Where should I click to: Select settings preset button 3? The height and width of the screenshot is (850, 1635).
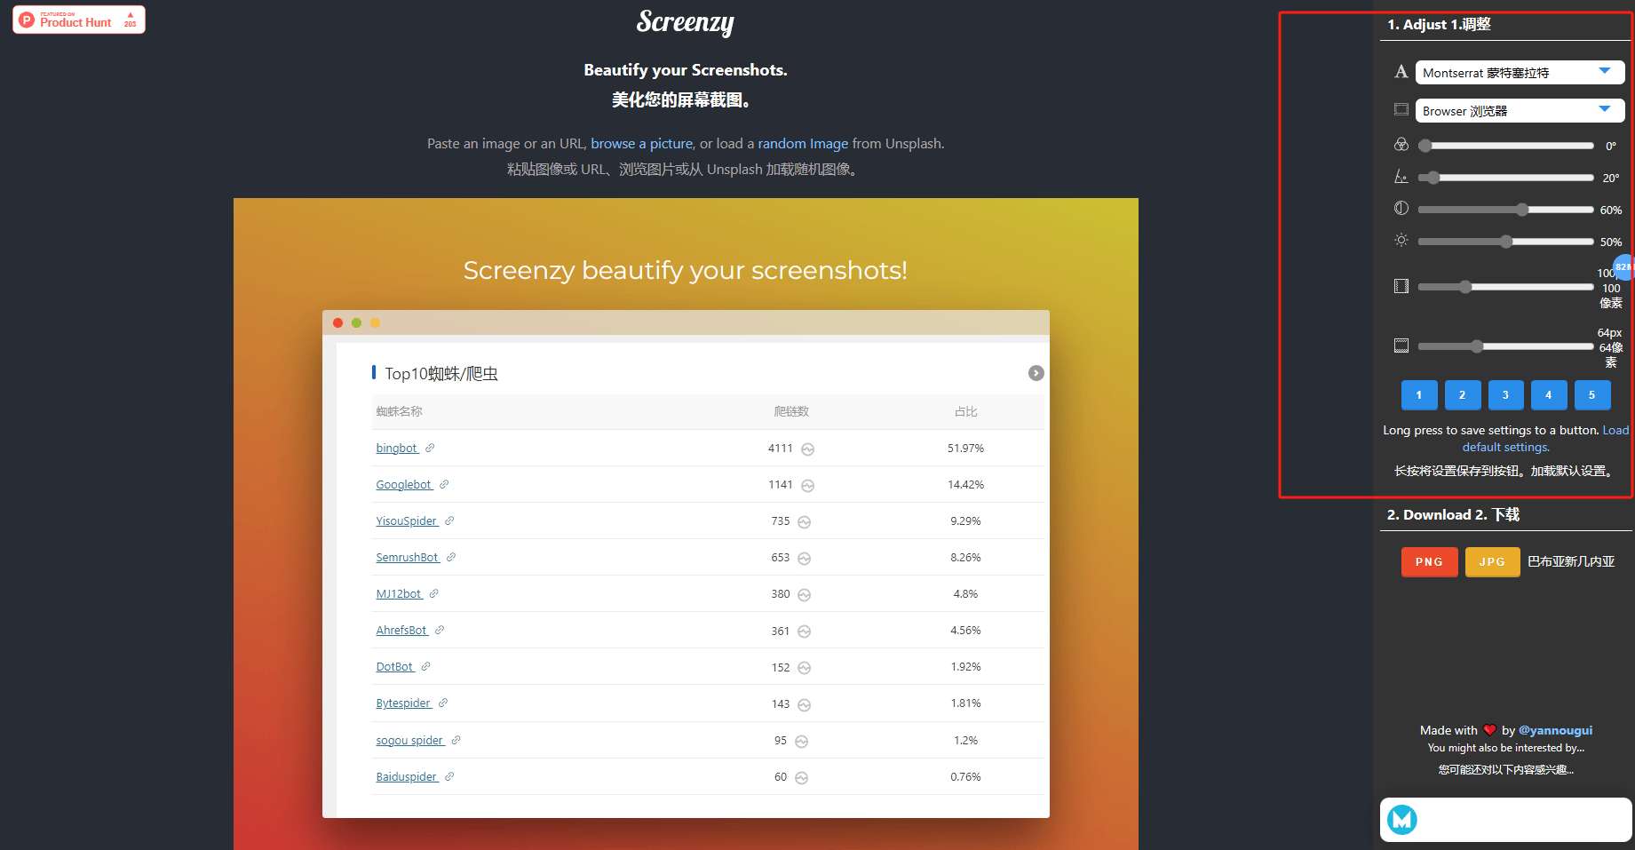tap(1505, 395)
